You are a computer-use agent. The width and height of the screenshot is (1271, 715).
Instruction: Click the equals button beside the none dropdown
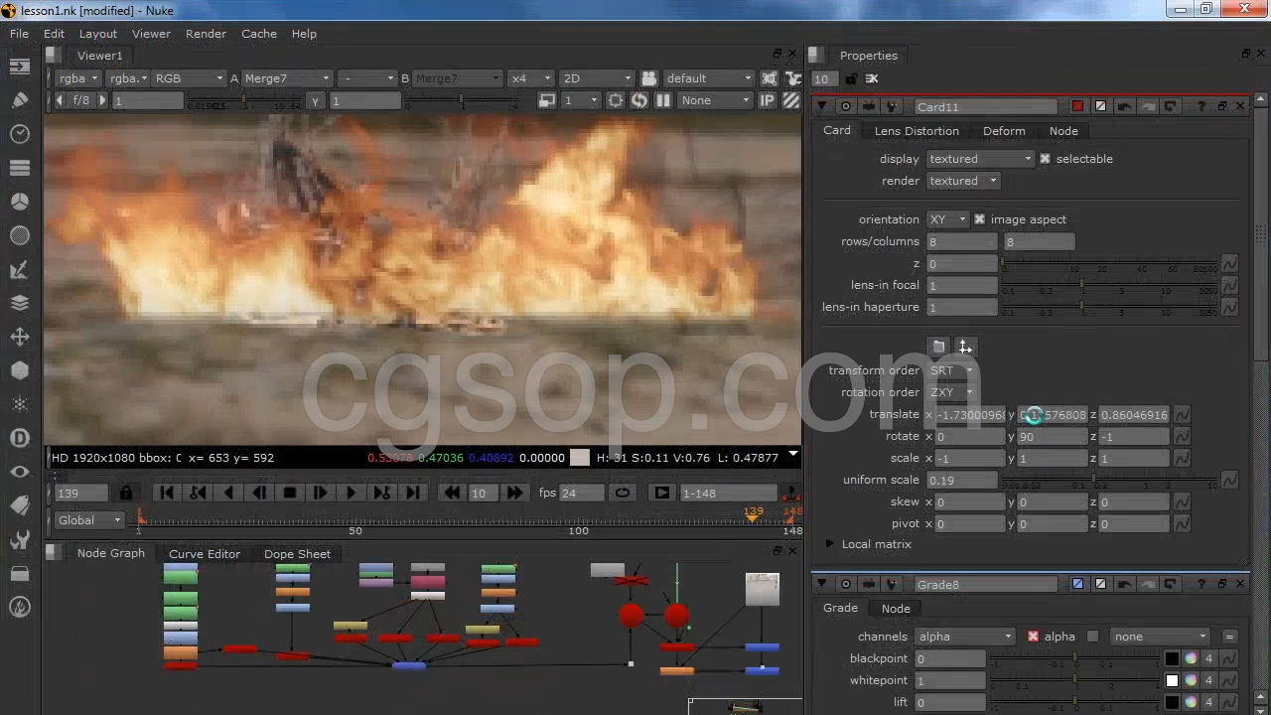click(x=1229, y=637)
